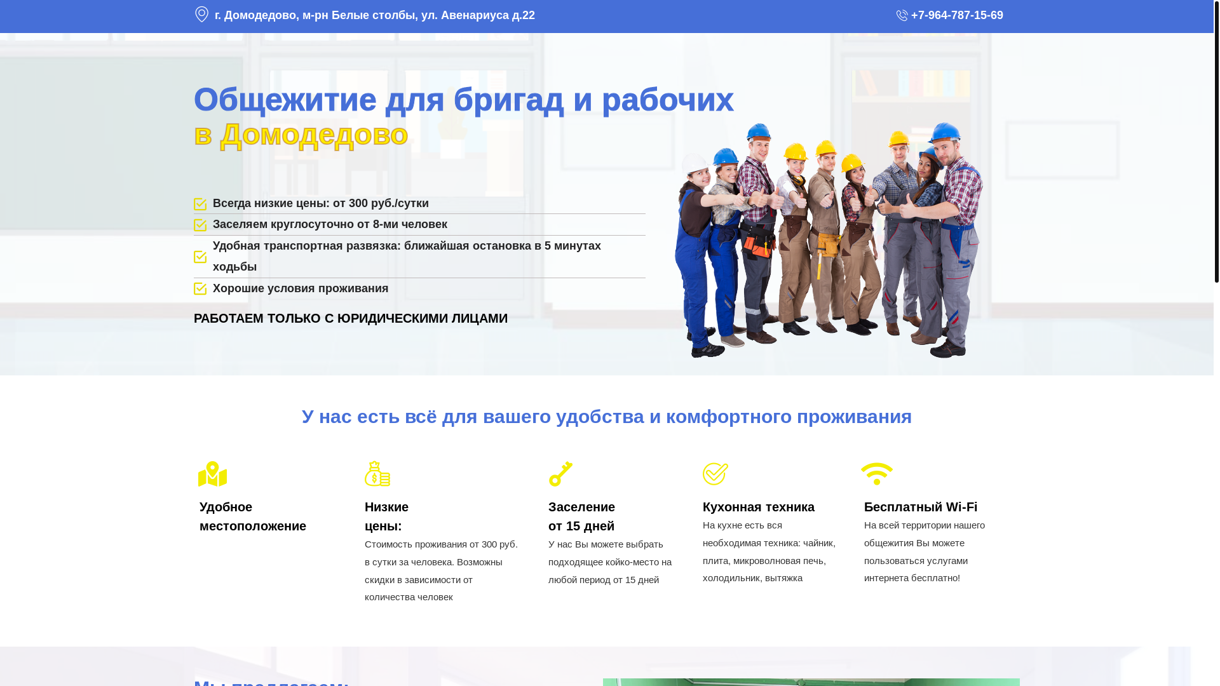Click the Бесплатный Wi-Fi title
The height and width of the screenshot is (686, 1220).
click(x=921, y=507)
